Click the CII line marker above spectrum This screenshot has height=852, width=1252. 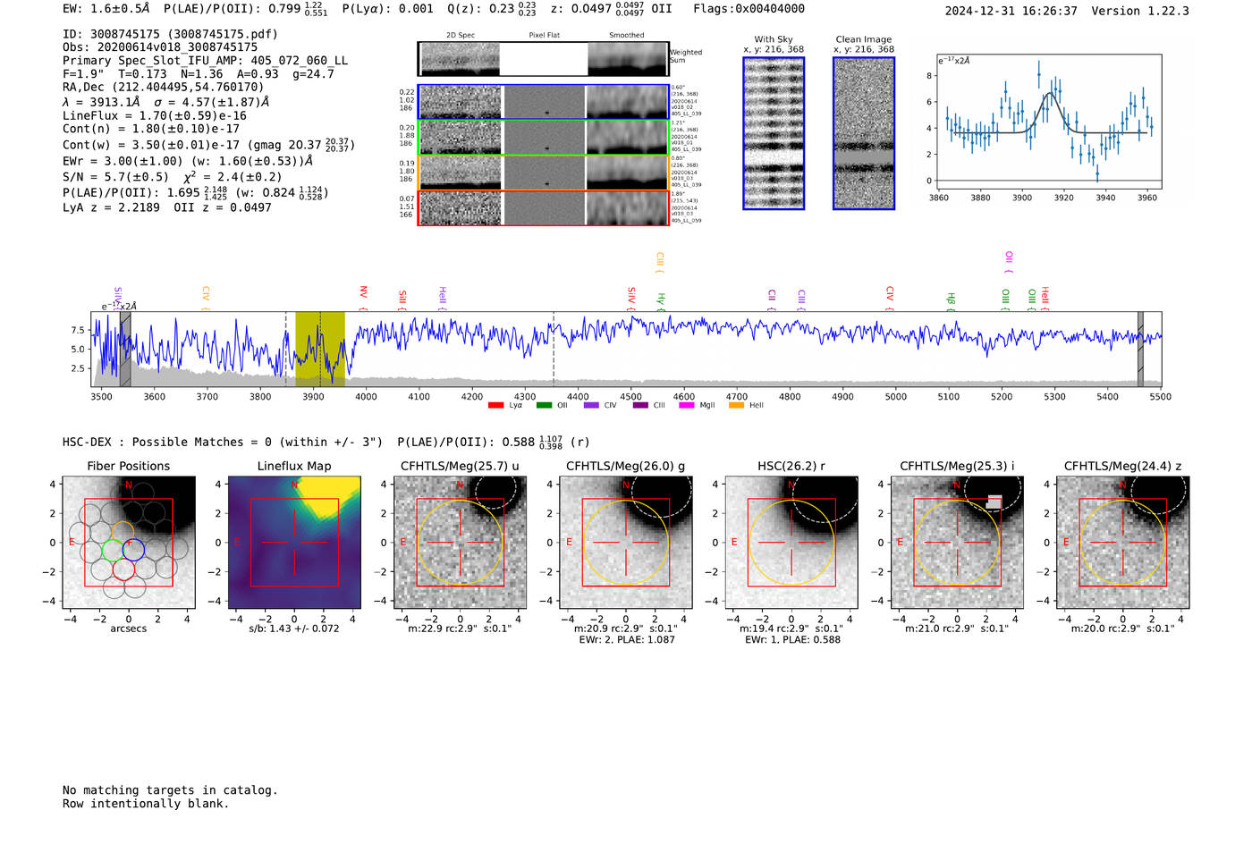772,300
